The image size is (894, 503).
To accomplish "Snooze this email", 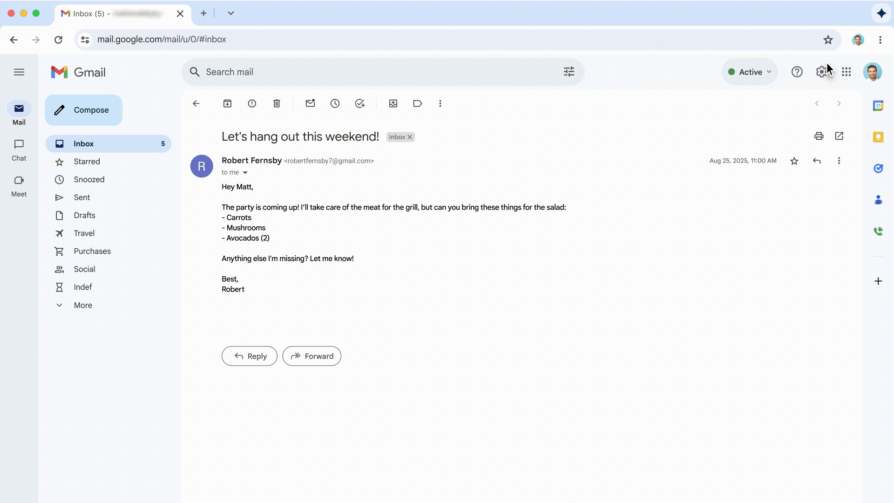I will click(335, 103).
